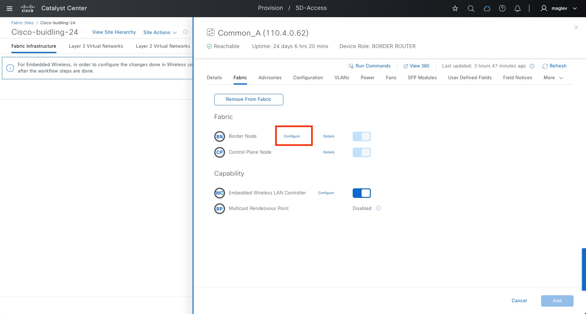Toggle the Control Plane Node switch
This screenshot has height=314, width=586.
tap(362, 152)
